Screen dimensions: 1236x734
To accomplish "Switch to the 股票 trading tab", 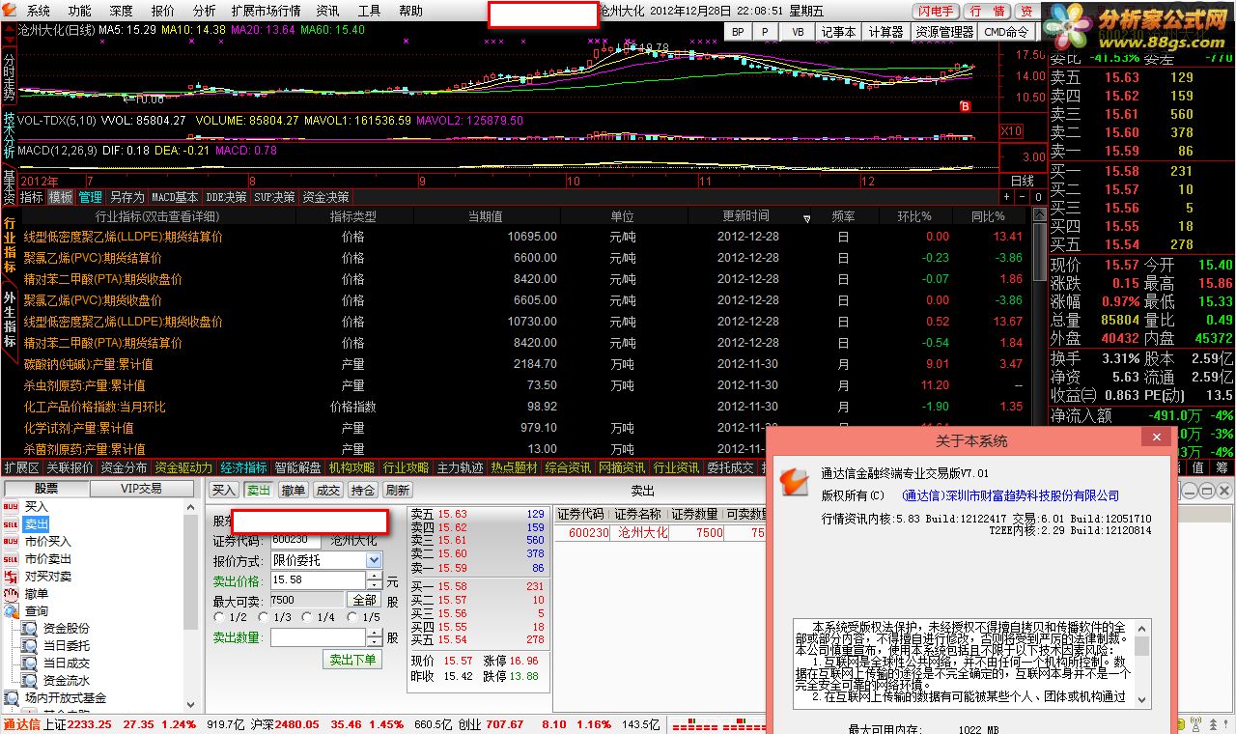I will 46,489.
